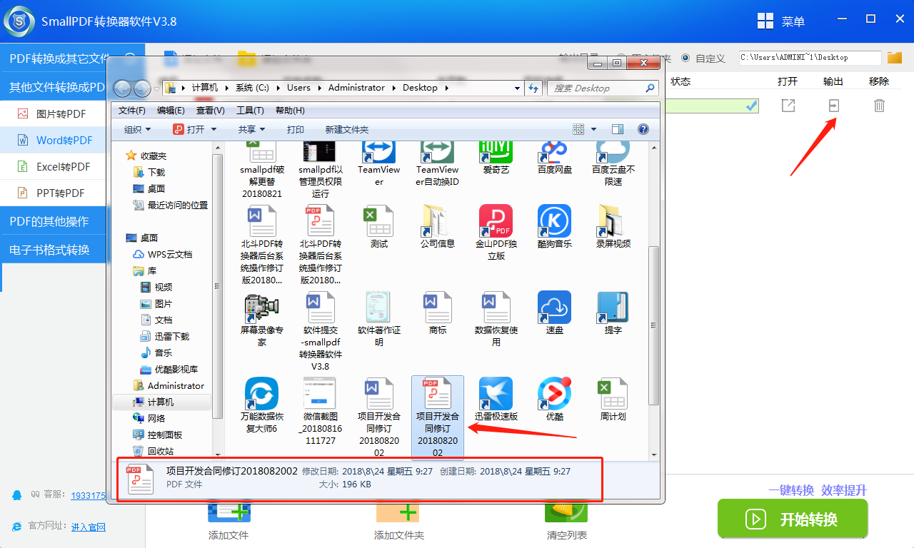Launch the 迅雷极速版 shortcut

pyautogui.click(x=496, y=400)
